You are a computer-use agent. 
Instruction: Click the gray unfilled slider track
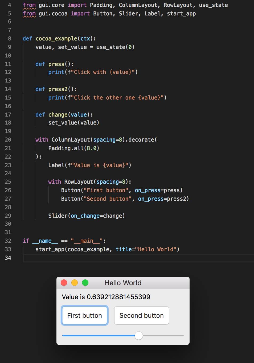coord(163,336)
